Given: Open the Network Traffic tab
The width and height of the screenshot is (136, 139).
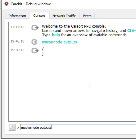Looking at the screenshot, I should (64, 16).
